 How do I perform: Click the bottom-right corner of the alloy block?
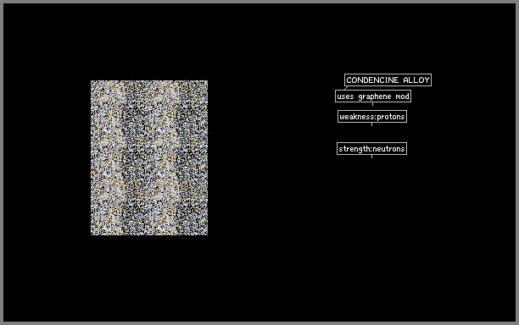tap(208, 235)
